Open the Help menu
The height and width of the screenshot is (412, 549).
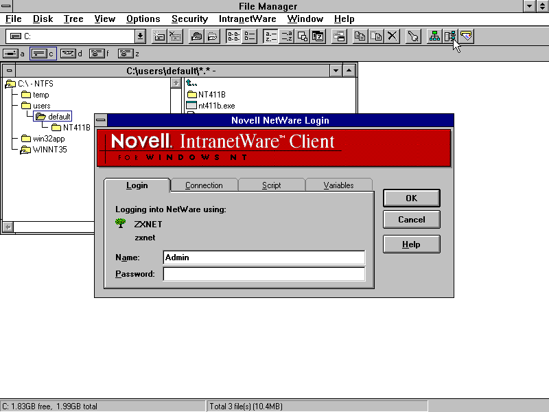click(344, 19)
